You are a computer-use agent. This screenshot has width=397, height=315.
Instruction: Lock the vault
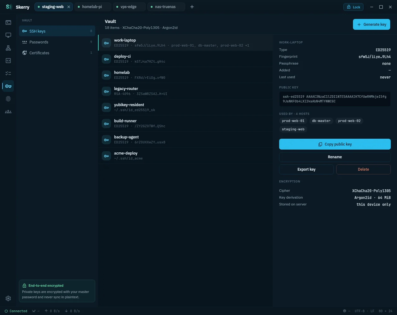(x=353, y=7)
